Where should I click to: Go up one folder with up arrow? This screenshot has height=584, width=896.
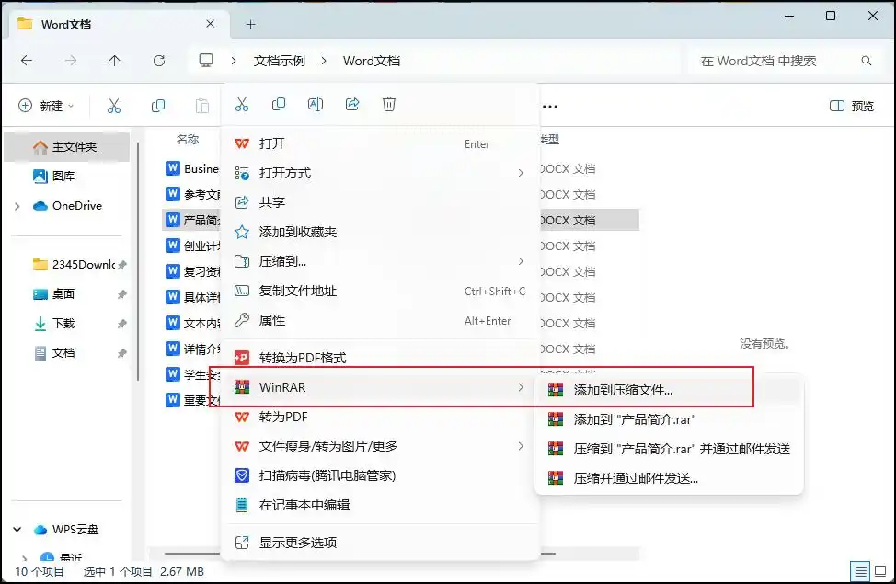[115, 61]
